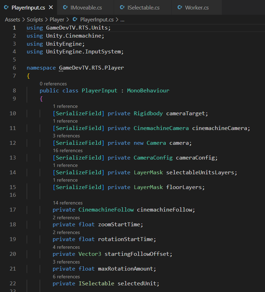The image size is (265, 292).
Task: Click 'UnityEngine.InputSystem' on line 4
Action: click(84, 52)
